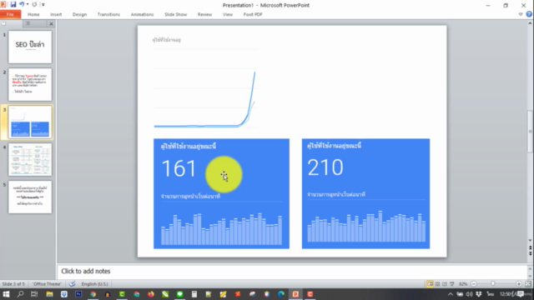This screenshot has width=534, height=300.
Task: Open Task View on the taskbar
Action: coord(34,294)
